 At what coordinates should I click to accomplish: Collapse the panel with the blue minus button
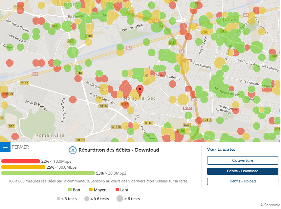[x=5, y=147]
